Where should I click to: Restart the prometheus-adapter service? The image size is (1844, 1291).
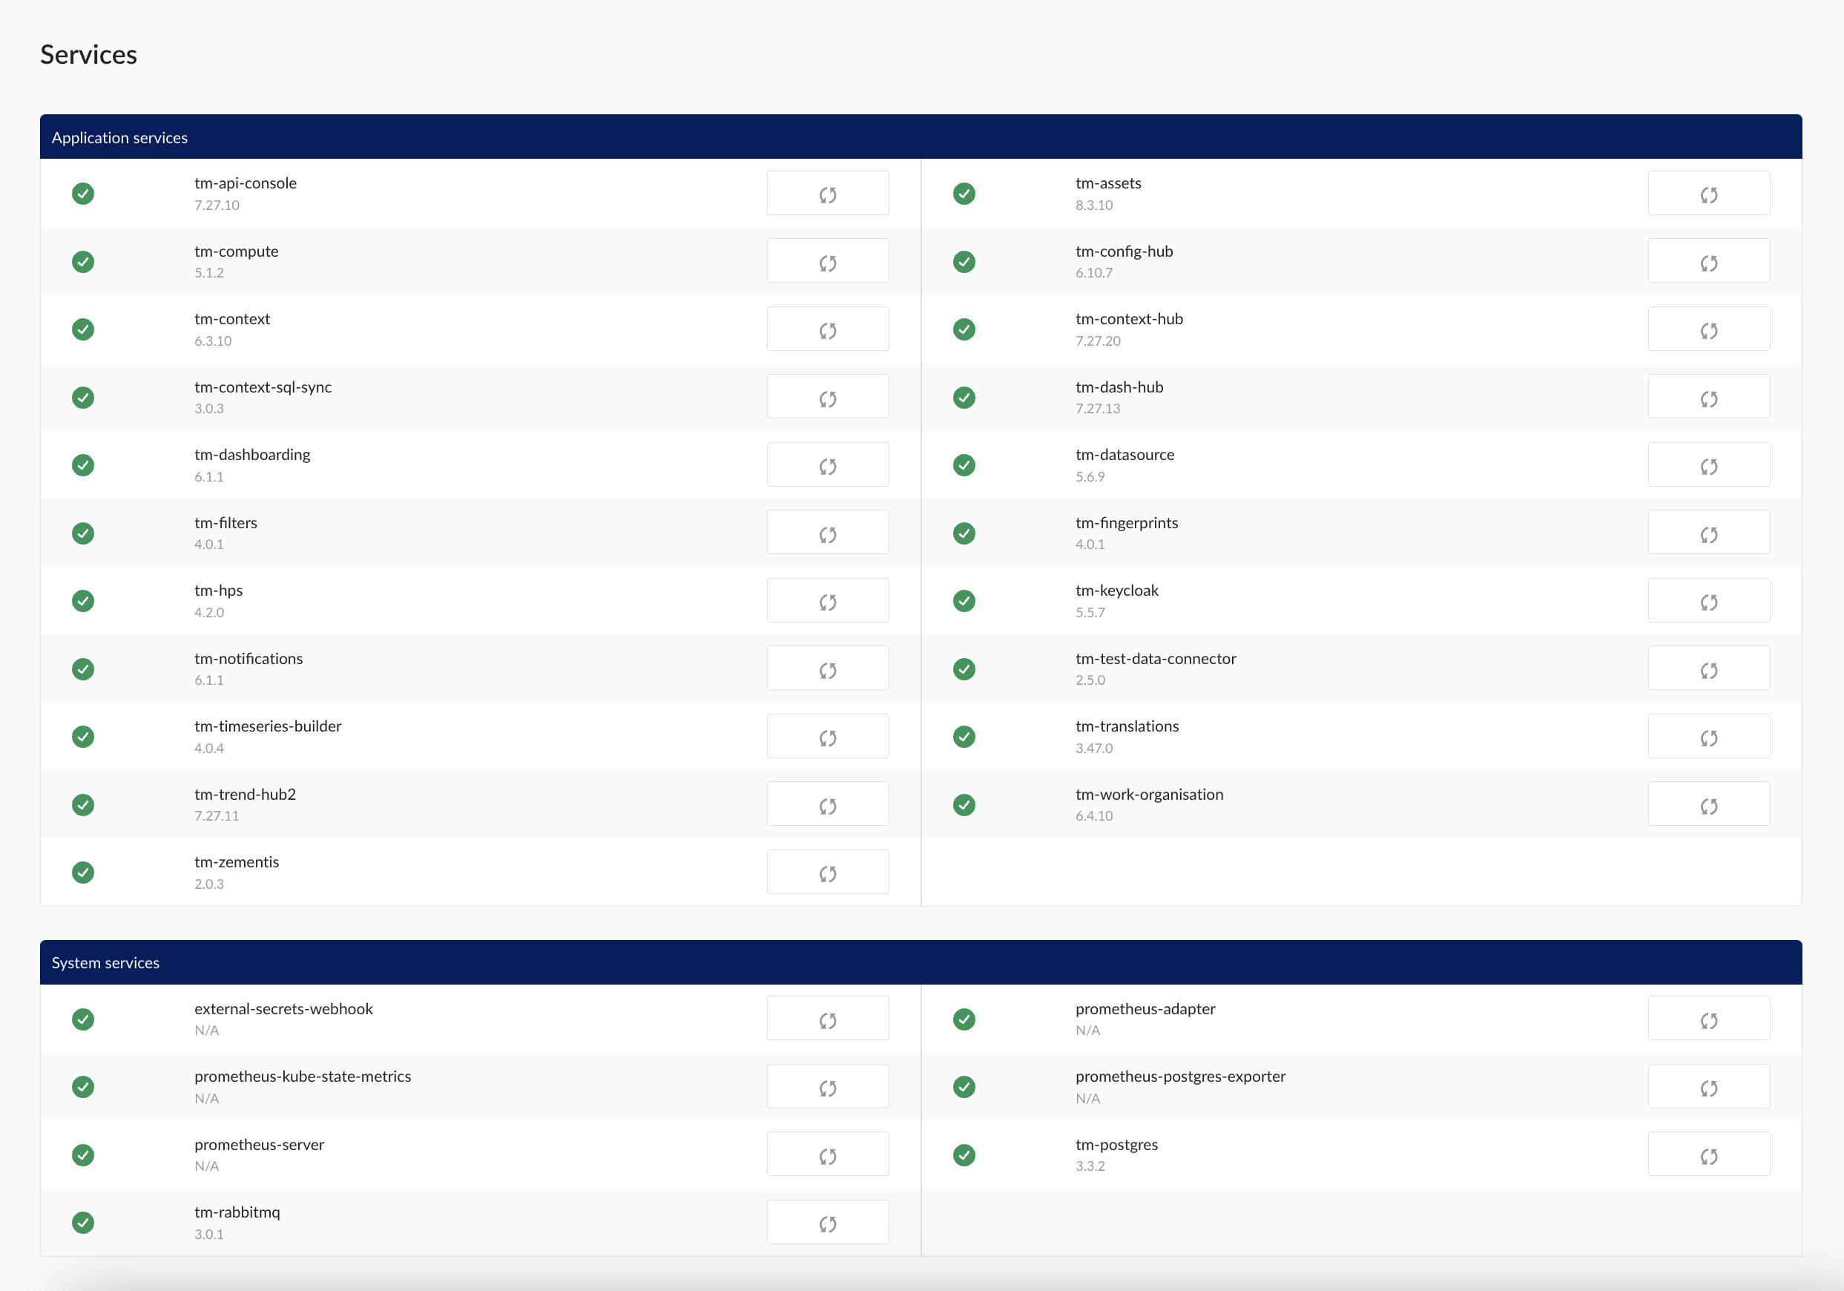coord(1708,1019)
